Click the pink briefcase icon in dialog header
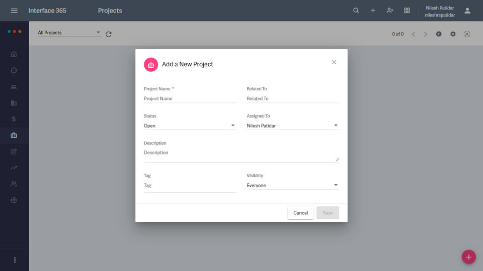The width and height of the screenshot is (483, 271). click(x=151, y=65)
